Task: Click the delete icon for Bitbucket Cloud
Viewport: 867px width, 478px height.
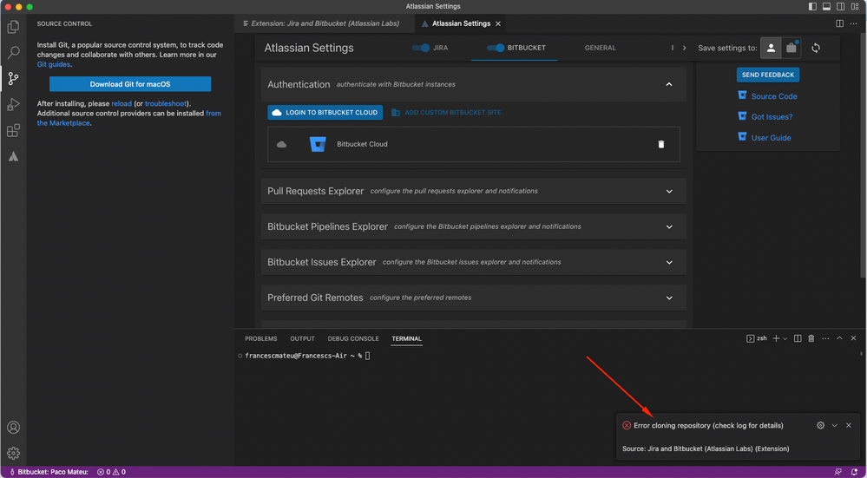Action: [x=660, y=144]
